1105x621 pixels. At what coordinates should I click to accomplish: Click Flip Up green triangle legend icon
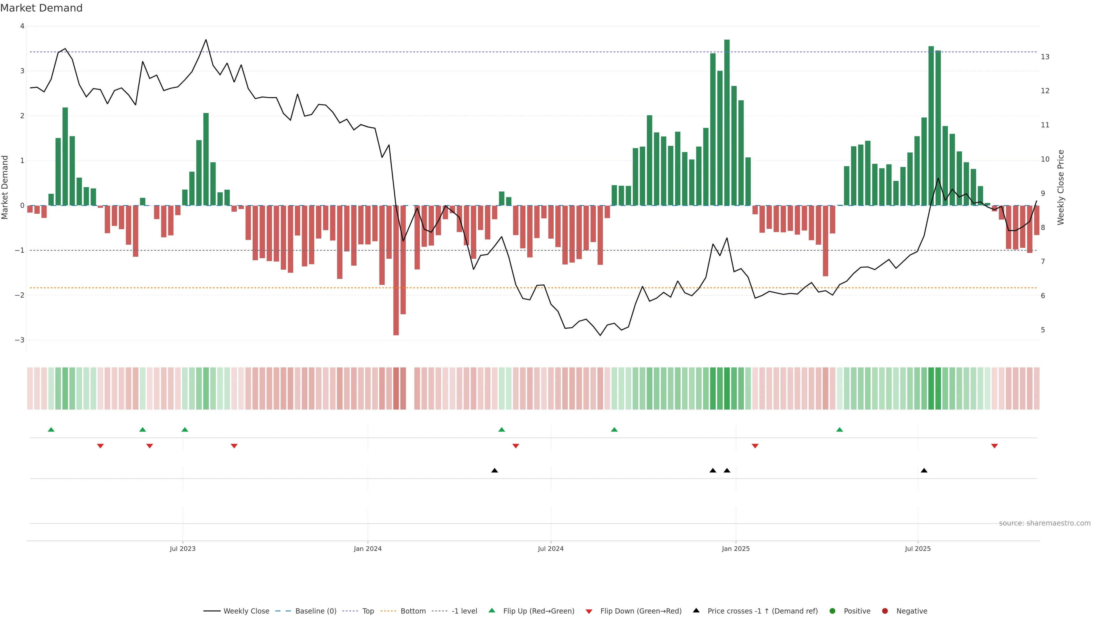(x=492, y=611)
